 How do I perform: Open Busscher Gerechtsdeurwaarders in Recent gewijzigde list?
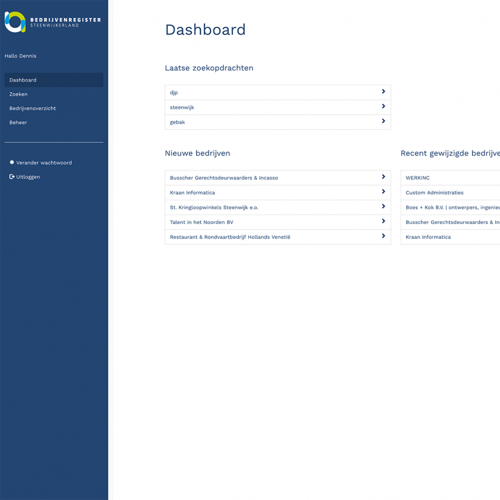[x=450, y=222]
